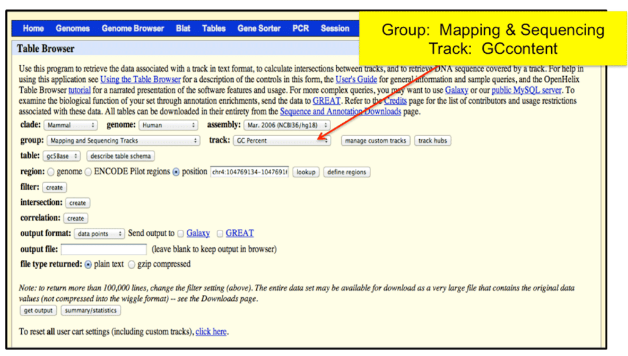Image resolution: width=628 pixels, height=356 pixels.
Task: Click the lookup button
Action: pos(306,172)
